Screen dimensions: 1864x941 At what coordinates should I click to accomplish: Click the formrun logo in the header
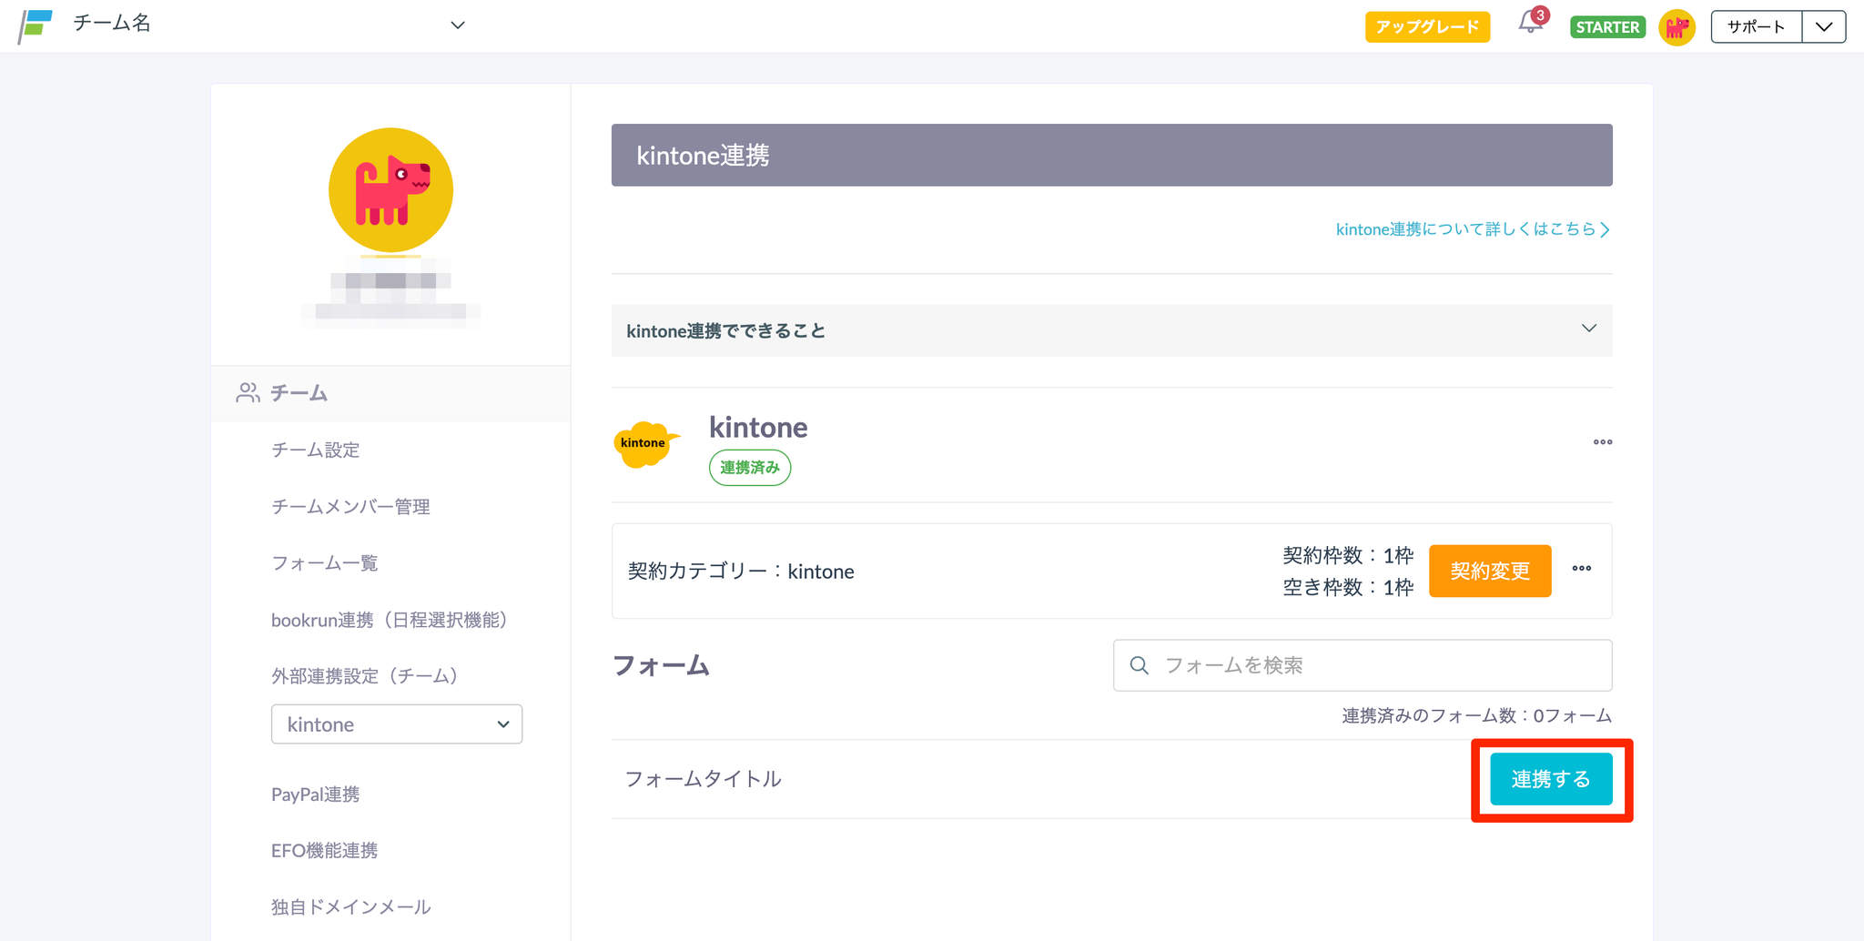(x=36, y=25)
